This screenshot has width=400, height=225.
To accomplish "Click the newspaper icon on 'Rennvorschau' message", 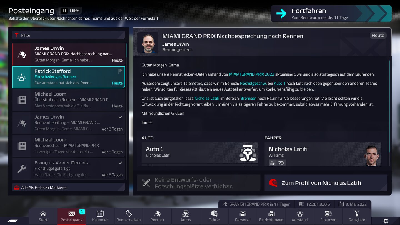I will 22,146.
